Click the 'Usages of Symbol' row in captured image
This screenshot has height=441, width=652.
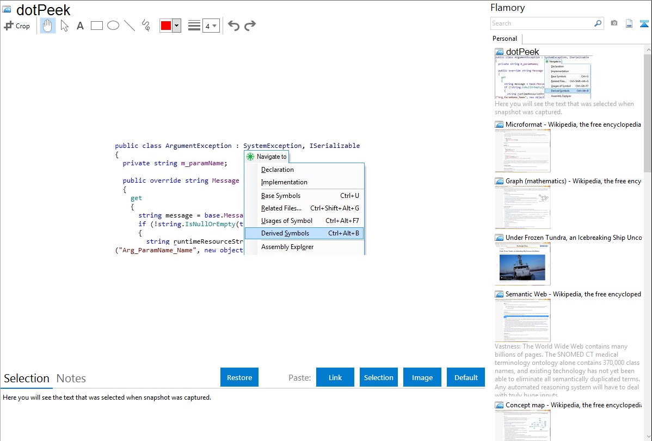coord(304,221)
